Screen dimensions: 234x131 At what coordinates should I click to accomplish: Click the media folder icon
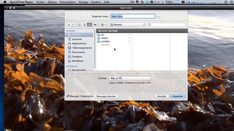tap(99, 38)
